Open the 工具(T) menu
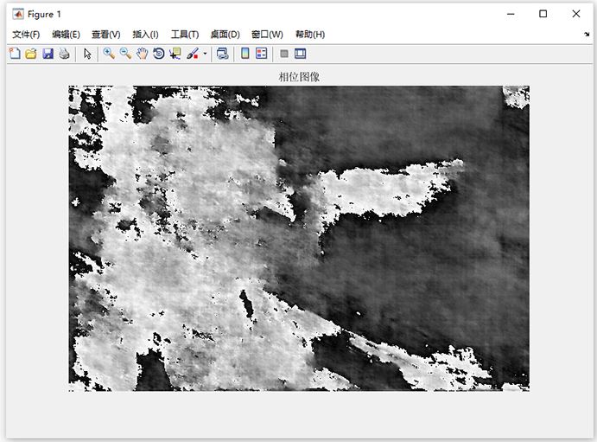Screen dimensions: 597x442 point(185,35)
